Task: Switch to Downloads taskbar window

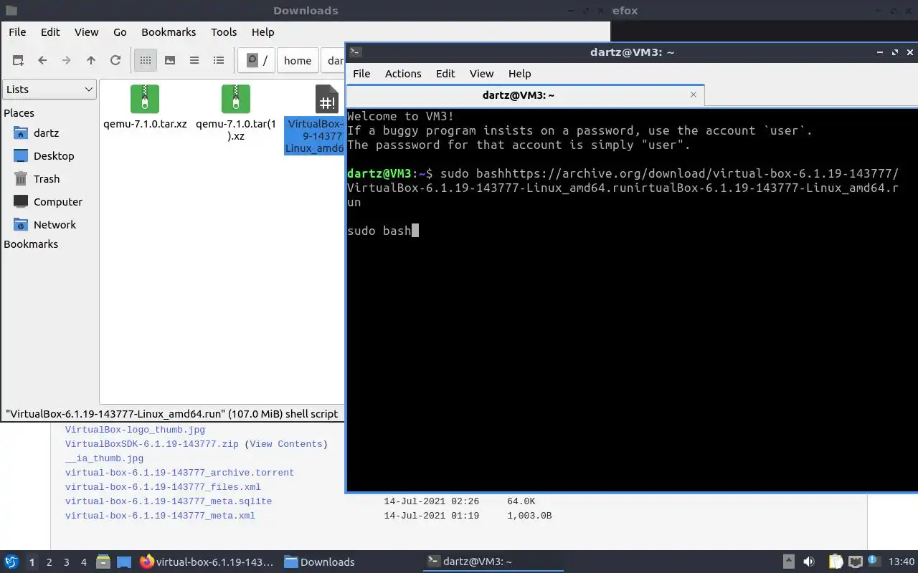Action: click(349, 562)
